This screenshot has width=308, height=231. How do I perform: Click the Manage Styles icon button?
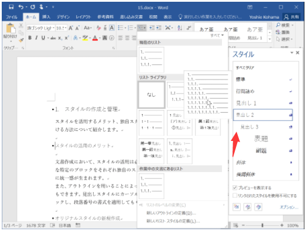coord(258,207)
